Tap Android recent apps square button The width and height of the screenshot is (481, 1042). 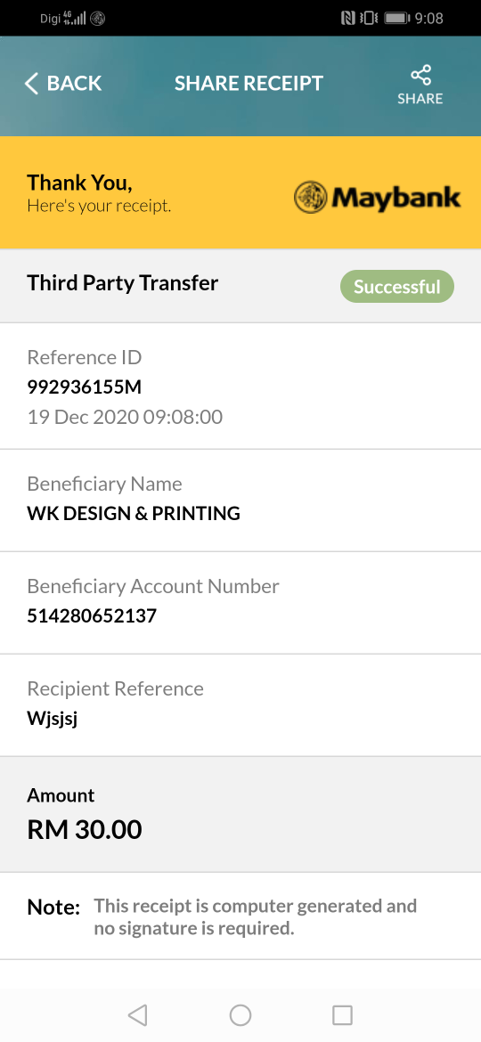click(342, 1014)
